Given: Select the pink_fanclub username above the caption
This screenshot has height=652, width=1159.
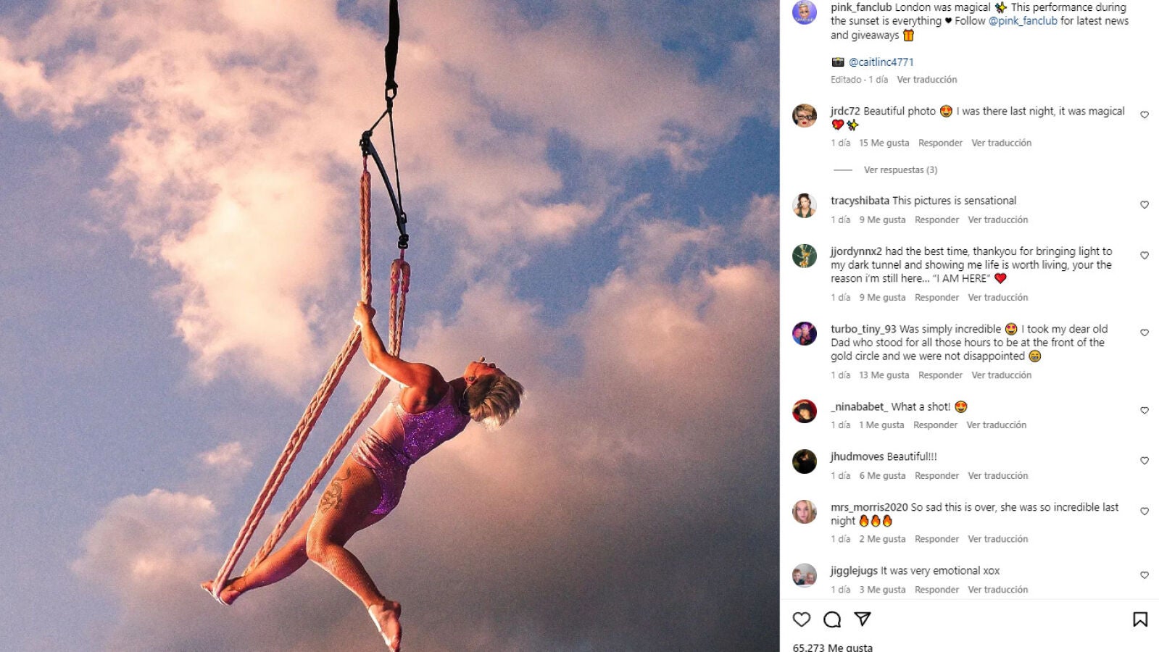Looking at the screenshot, I should coord(861,9).
